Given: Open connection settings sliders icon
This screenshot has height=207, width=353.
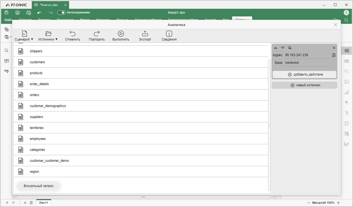Looking at the screenshot, I should point(334,55).
